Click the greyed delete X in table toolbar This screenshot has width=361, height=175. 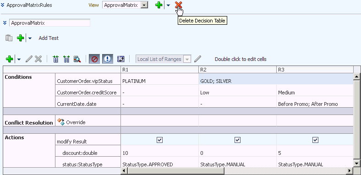(38, 59)
